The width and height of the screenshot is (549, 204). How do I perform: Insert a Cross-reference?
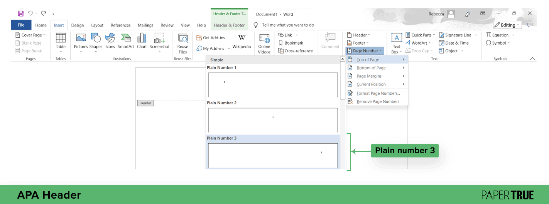pos(295,51)
